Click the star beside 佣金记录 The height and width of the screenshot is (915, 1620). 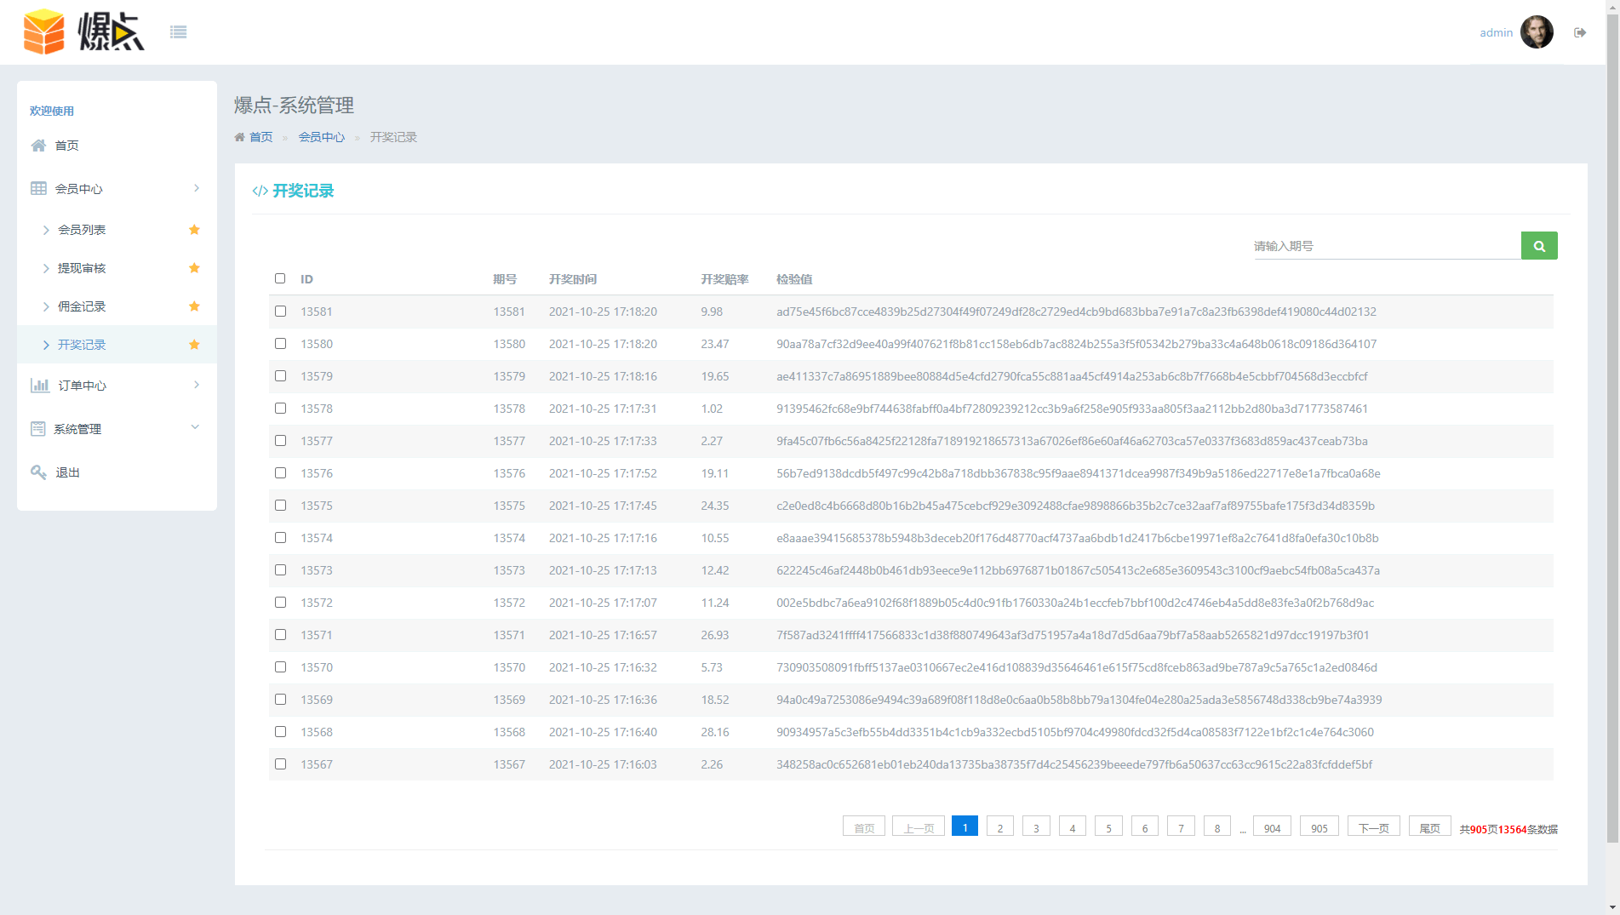(194, 306)
